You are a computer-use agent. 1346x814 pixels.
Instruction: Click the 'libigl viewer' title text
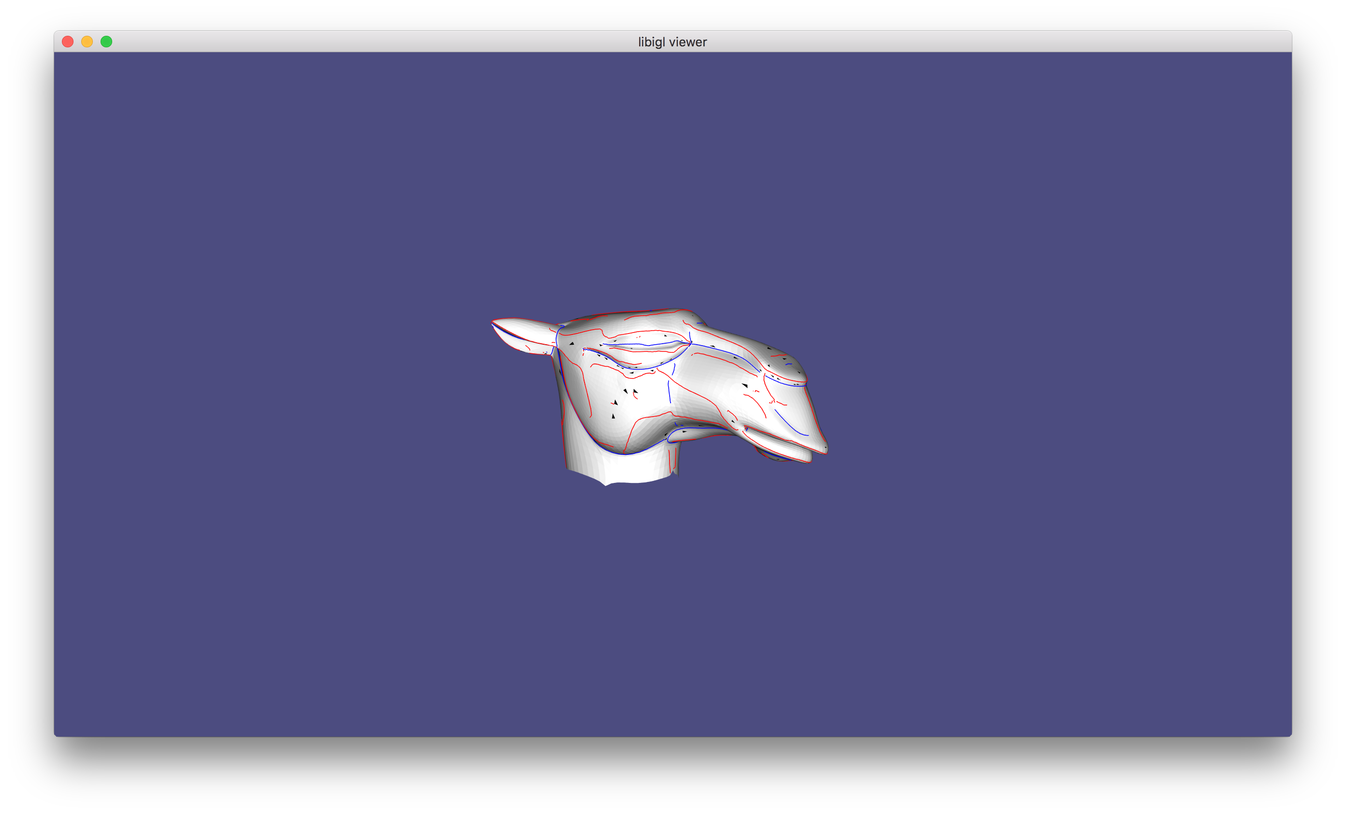click(x=673, y=42)
